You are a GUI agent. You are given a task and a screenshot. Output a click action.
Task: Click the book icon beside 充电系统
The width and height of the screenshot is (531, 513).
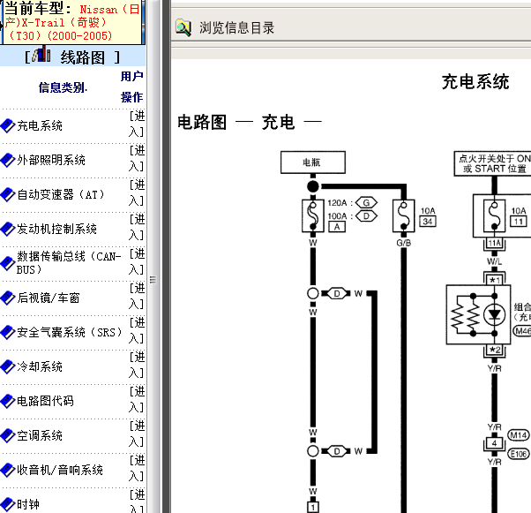[x=8, y=125]
